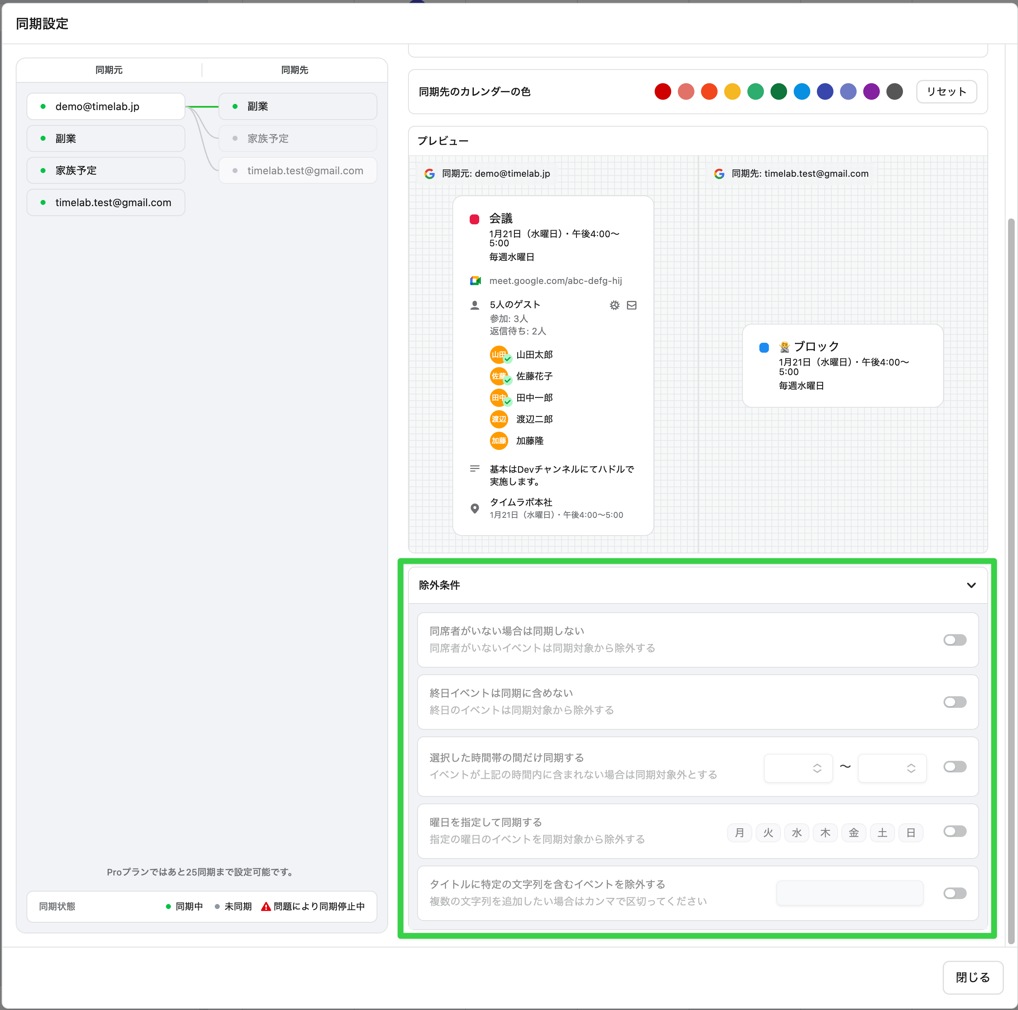Image resolution: width=1018 pixels, height=1010 pixels.
Task: Pick the red calendar color swatch
Action: point(663,92)
